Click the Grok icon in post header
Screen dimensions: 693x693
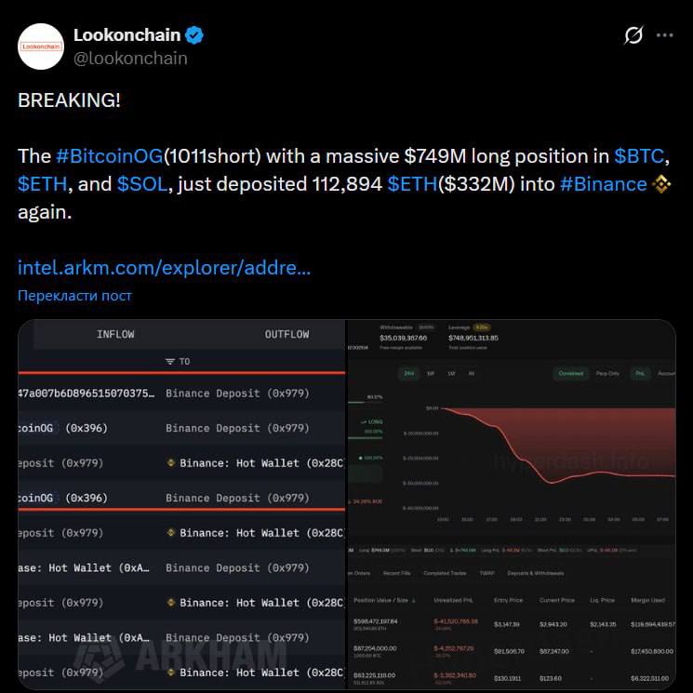[633, 36]
